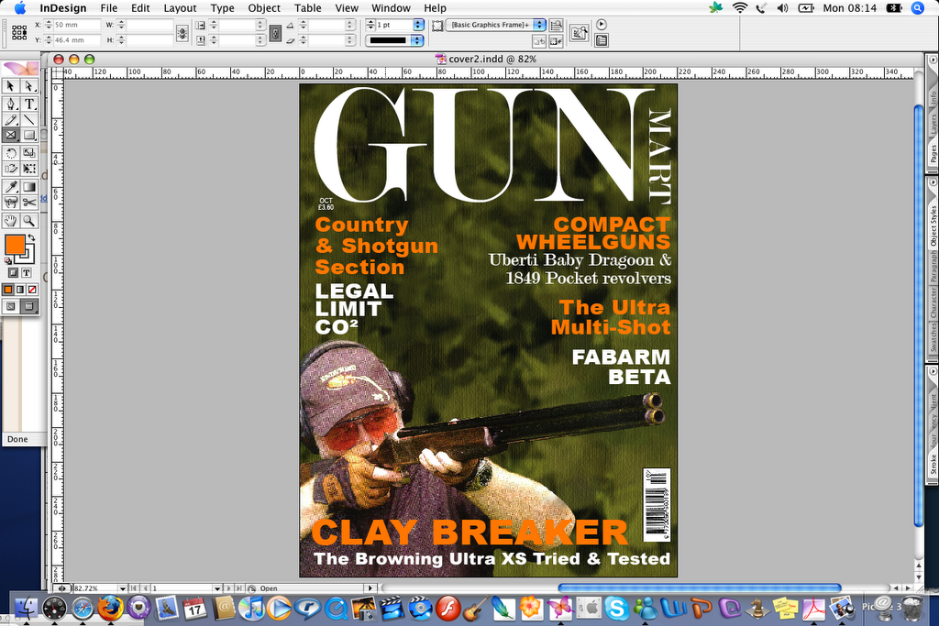Open the control palette flyout menu

click(602, 25)
